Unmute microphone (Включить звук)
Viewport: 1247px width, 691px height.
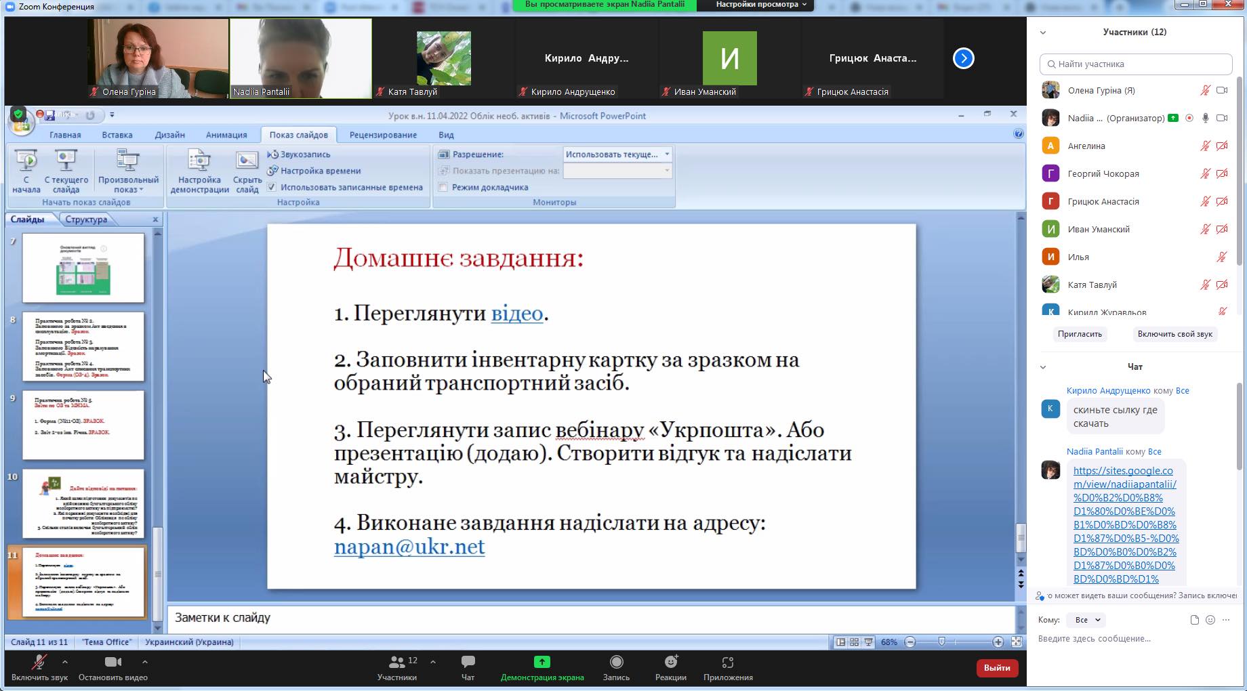click(39, 667)
